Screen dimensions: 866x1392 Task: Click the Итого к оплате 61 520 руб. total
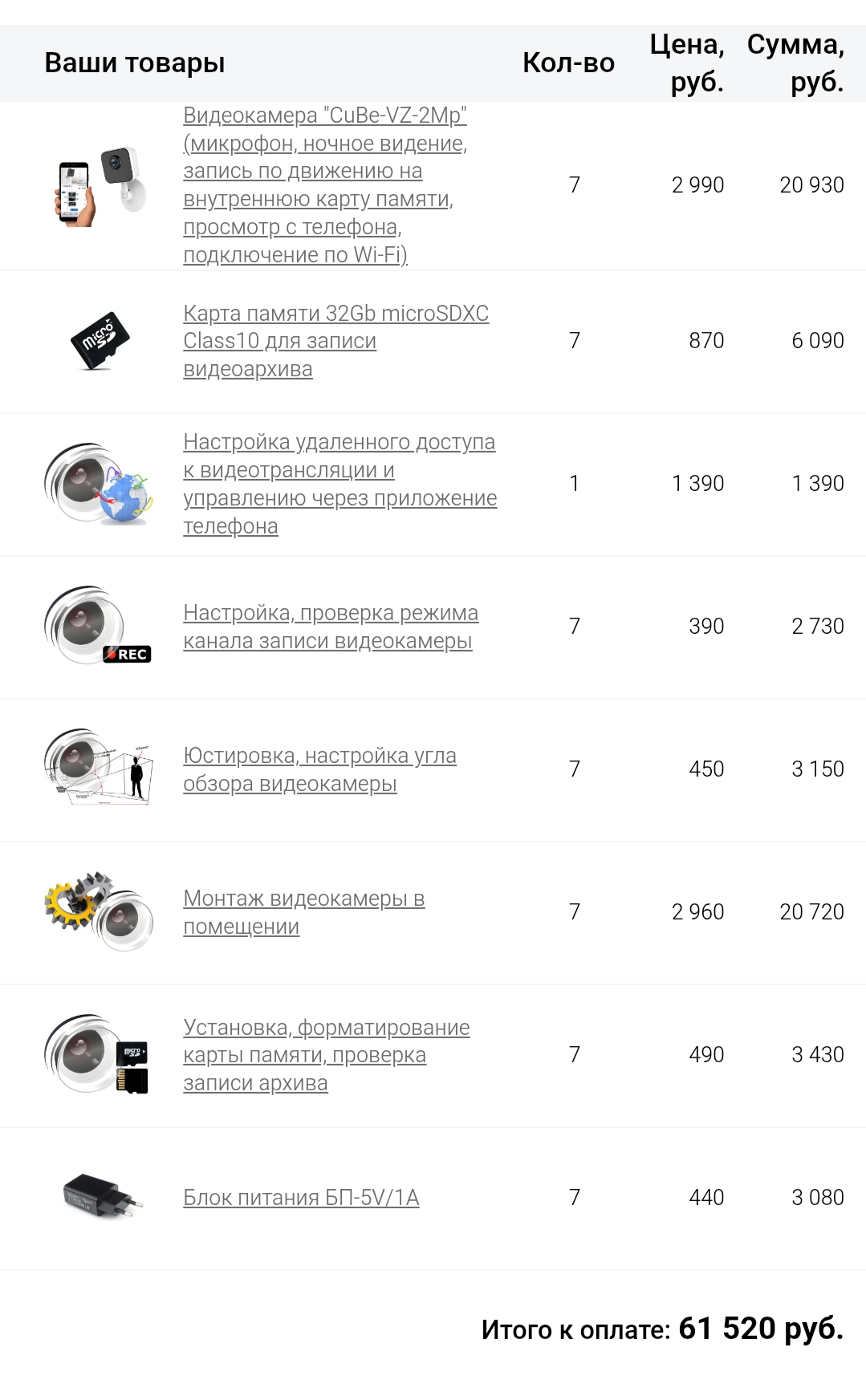coord(662,1329)
